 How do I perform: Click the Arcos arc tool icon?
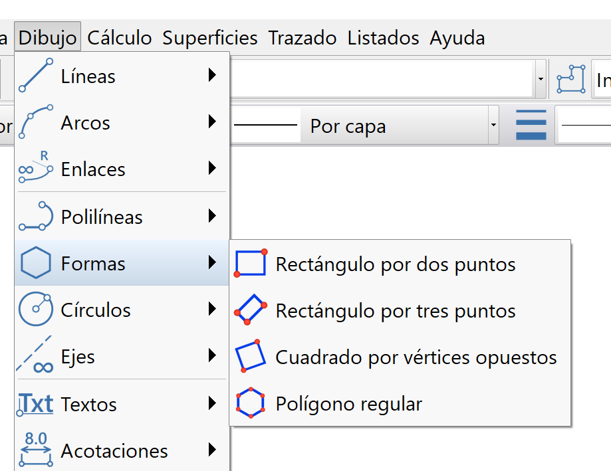pos(35,122)
